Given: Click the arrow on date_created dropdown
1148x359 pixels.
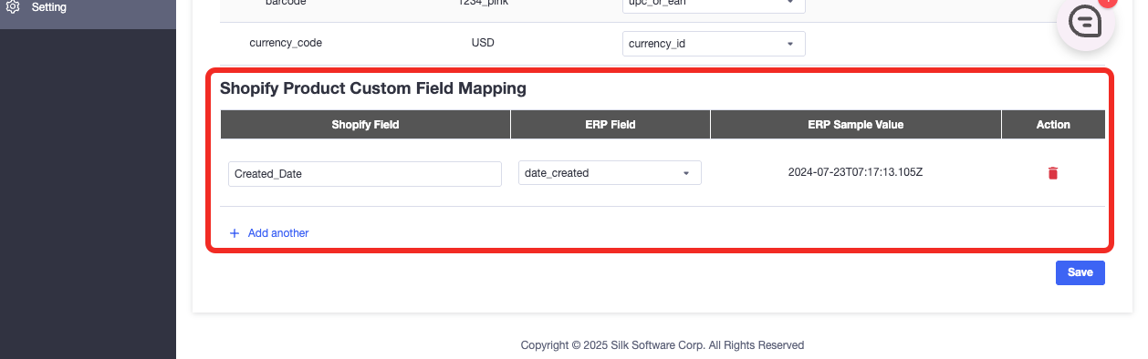Looking at the screenshot, I should click(x=686, y=173).
